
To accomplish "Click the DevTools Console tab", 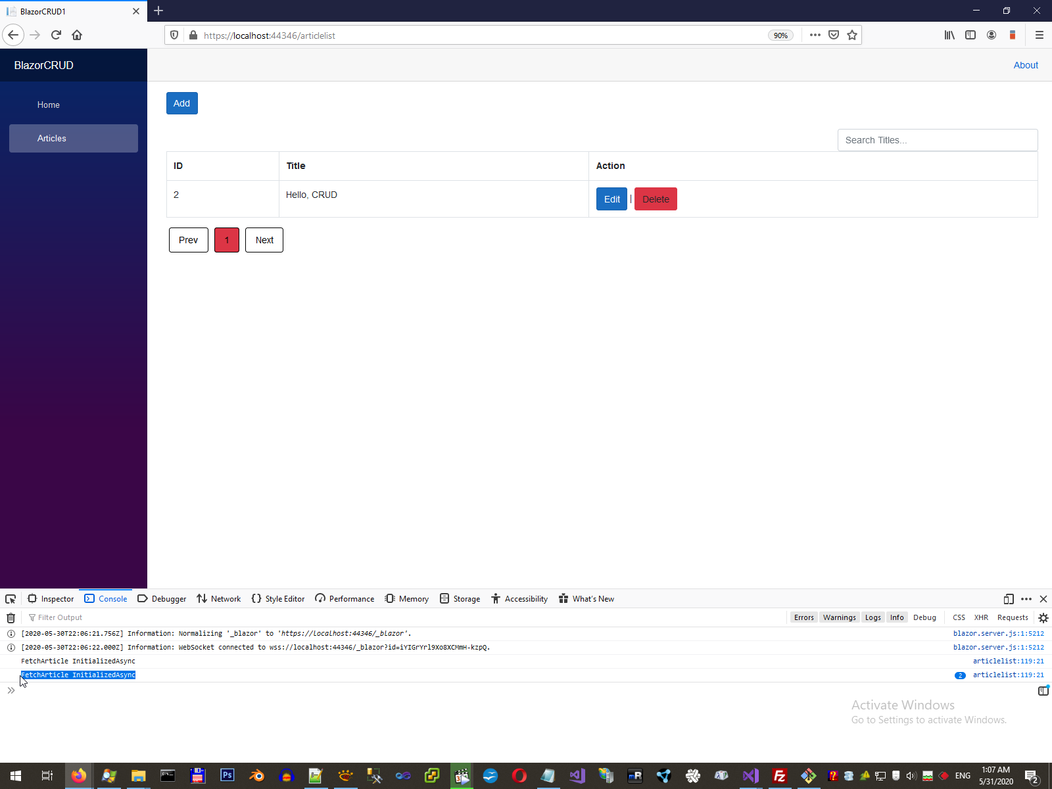I will (x=106, y=599).
